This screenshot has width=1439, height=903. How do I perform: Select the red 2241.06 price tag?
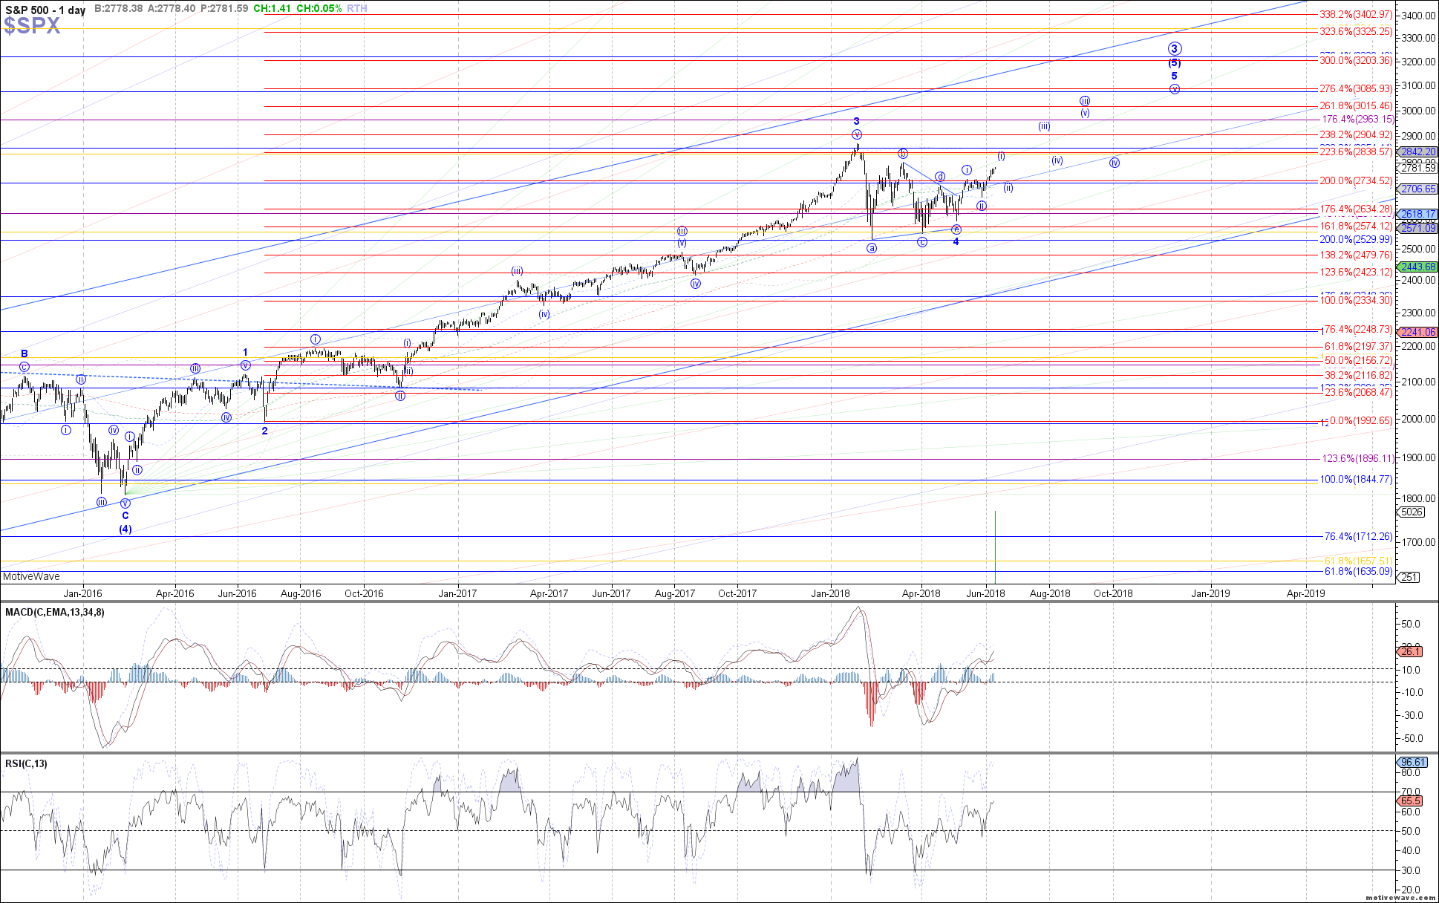tap(1417, 332)
